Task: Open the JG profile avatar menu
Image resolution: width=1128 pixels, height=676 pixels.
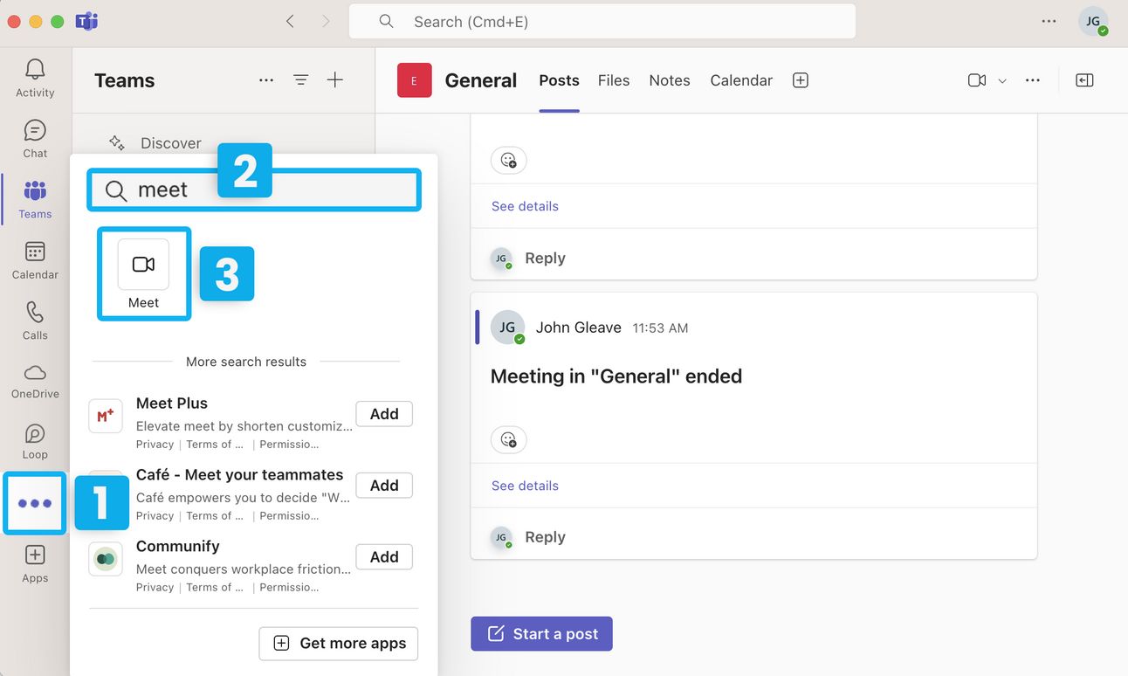Action: tap(1093, 21)
